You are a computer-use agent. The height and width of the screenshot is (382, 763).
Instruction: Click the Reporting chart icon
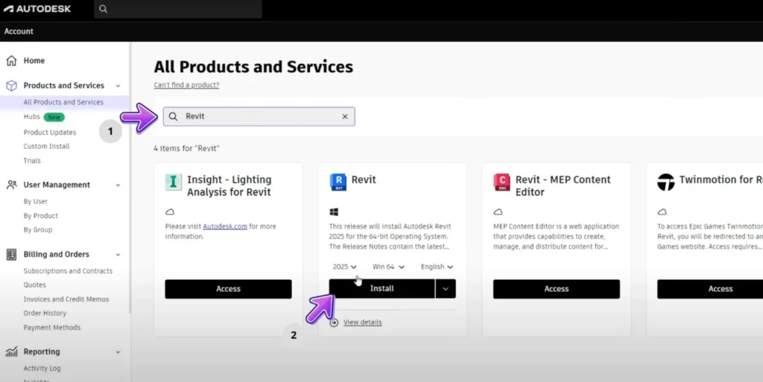click(x=12, y=351)
